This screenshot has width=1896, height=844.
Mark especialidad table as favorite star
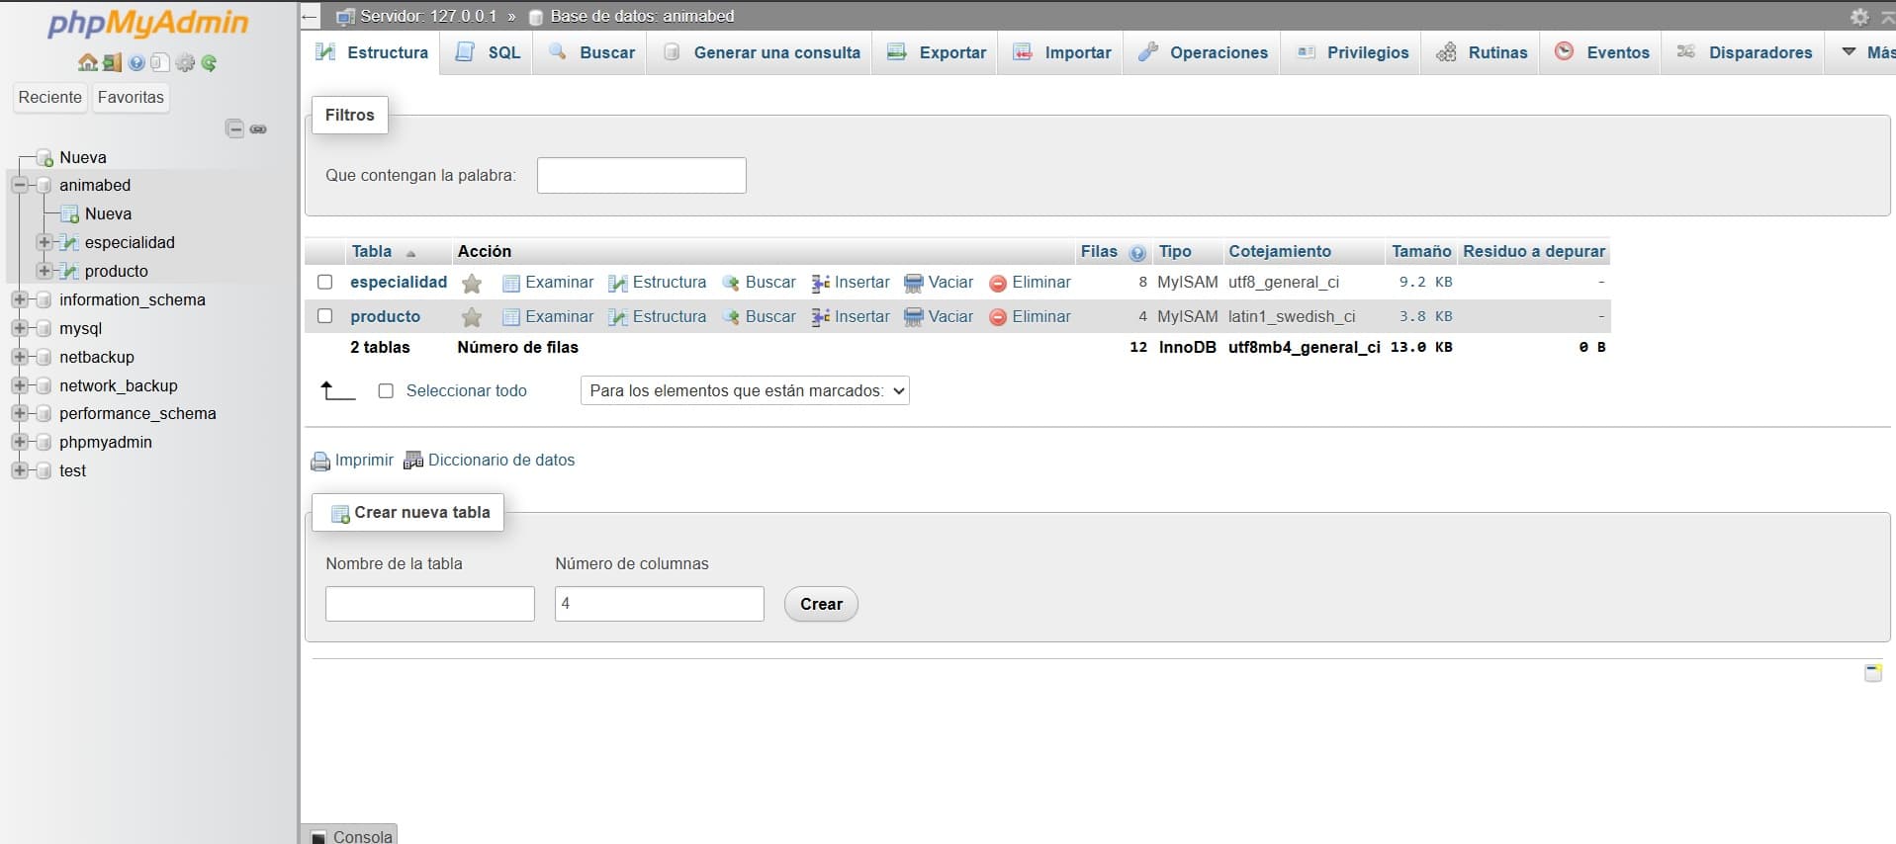pyautogui.click(x=472, y=284)
